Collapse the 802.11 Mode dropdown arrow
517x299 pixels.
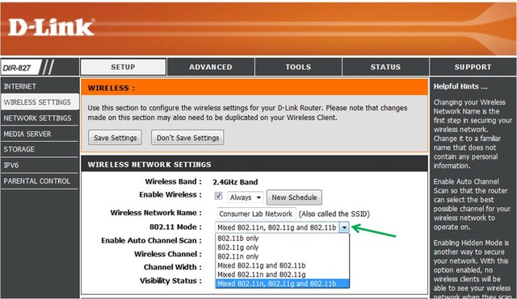pos(344,227)
